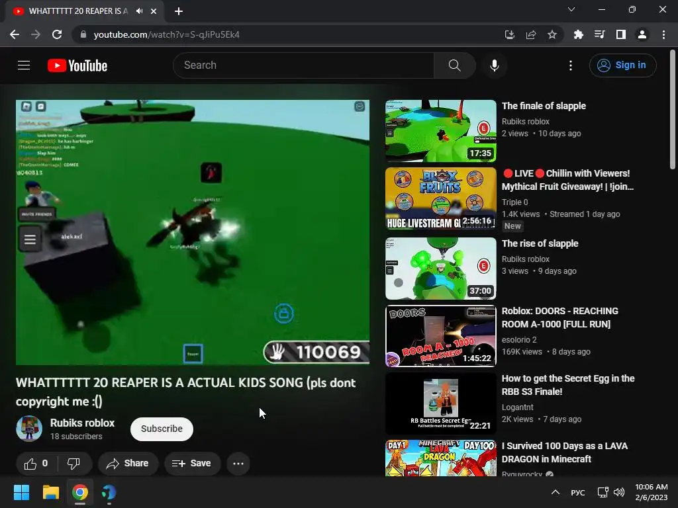678x508 pixels.
Task: Open the network icon in the tray
Action: (x=603, y=492)
